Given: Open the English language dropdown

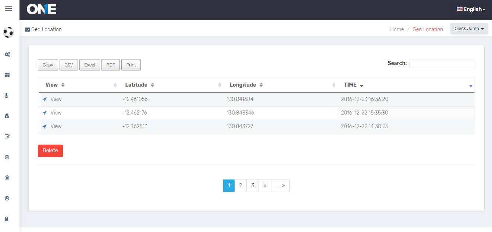Looking at the screenshot, I should 471,9.
